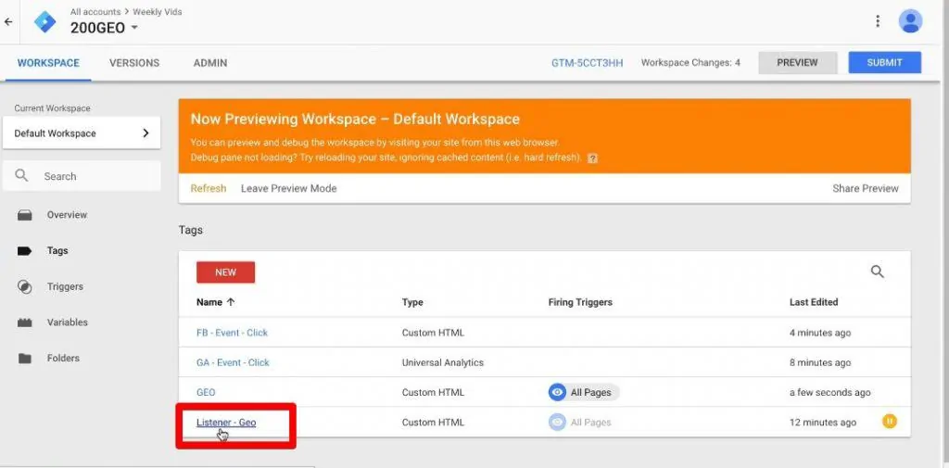
Task: Click the eye icon in GEO row
Action: pyautogui.click(x=557, y=392)
